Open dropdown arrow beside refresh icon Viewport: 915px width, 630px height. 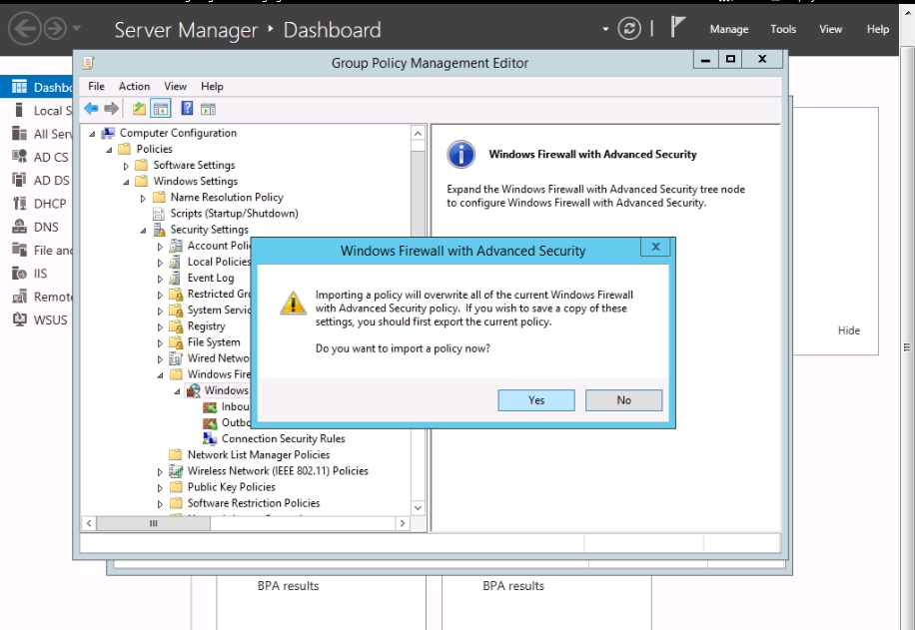click(x=605, y=29)
